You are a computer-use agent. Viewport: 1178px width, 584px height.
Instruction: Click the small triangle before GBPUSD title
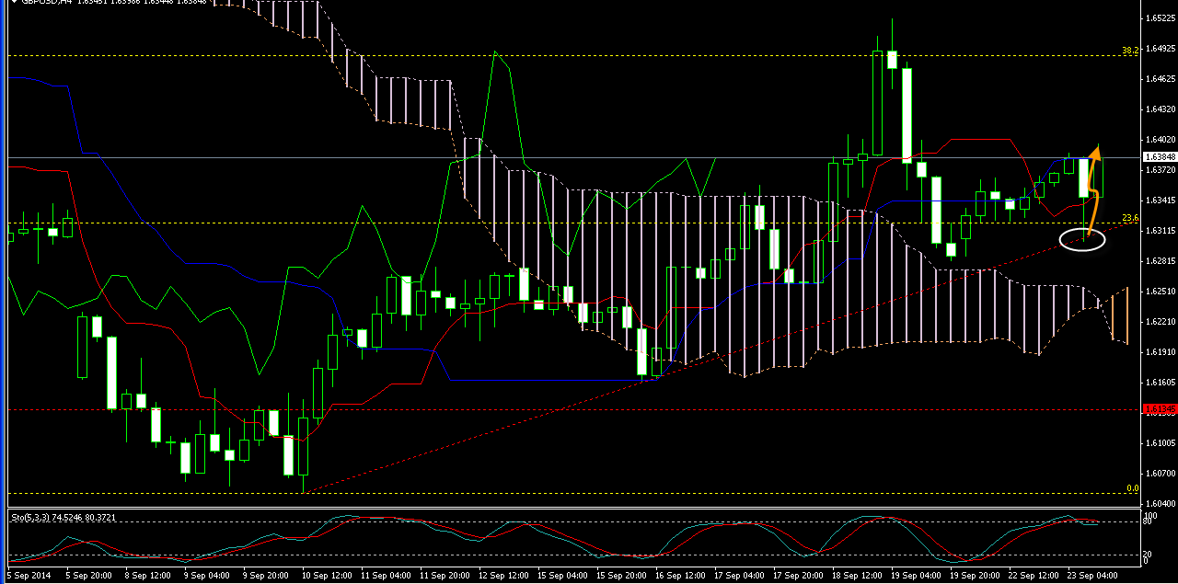pyautogui.click(x=12, y=3)
